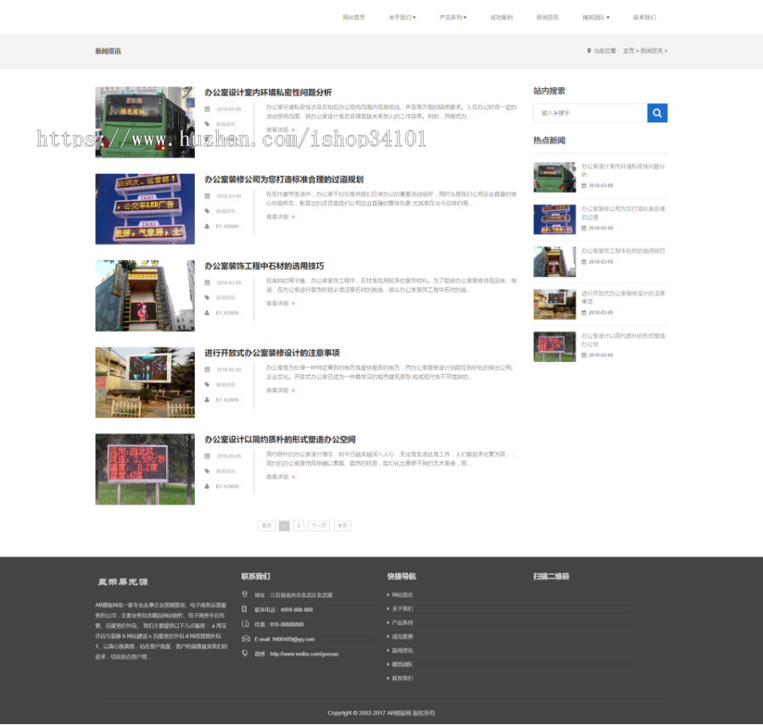Screen dimensions: 763x725
Task: Click the tag icon next to 新闻资讯 category
Action: pyautogui.click(x=206, y=124)
